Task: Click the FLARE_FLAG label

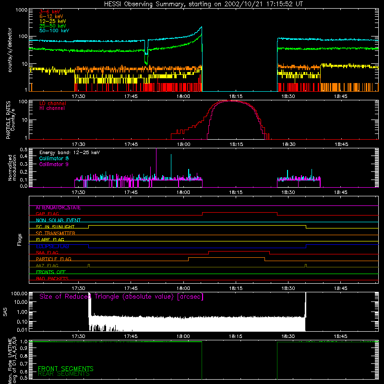Action: coord(50,240)
